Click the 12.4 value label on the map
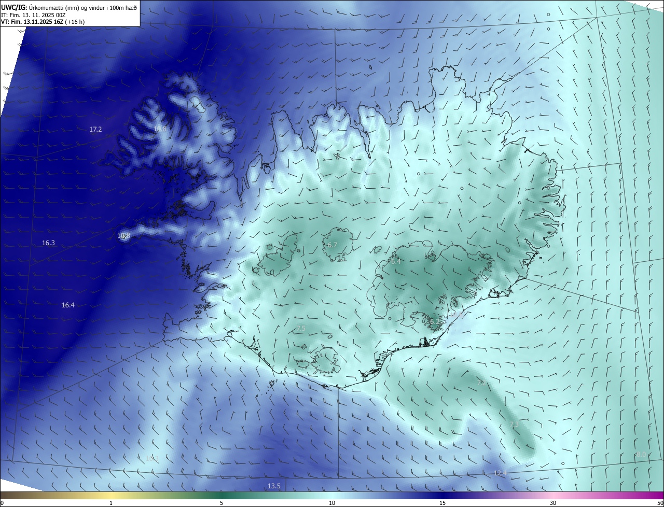 point(500,473)
